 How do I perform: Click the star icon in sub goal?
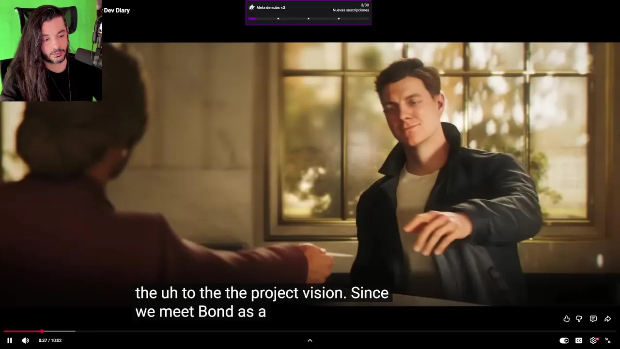(251, 7)
